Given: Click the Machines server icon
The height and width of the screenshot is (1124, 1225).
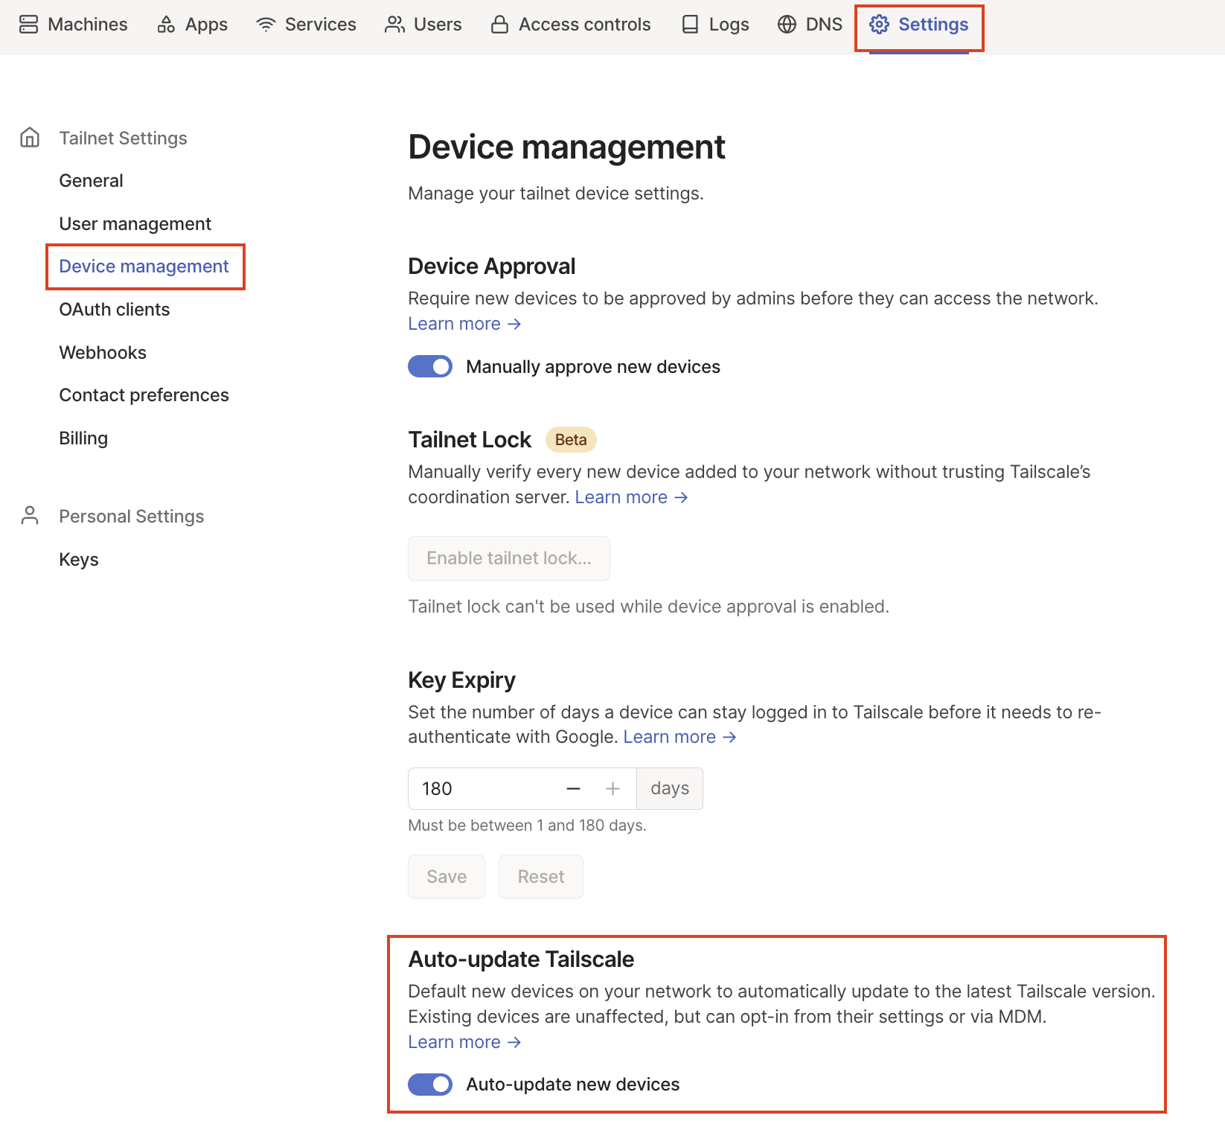Looking at the screenshot, I should coord(28,25).
